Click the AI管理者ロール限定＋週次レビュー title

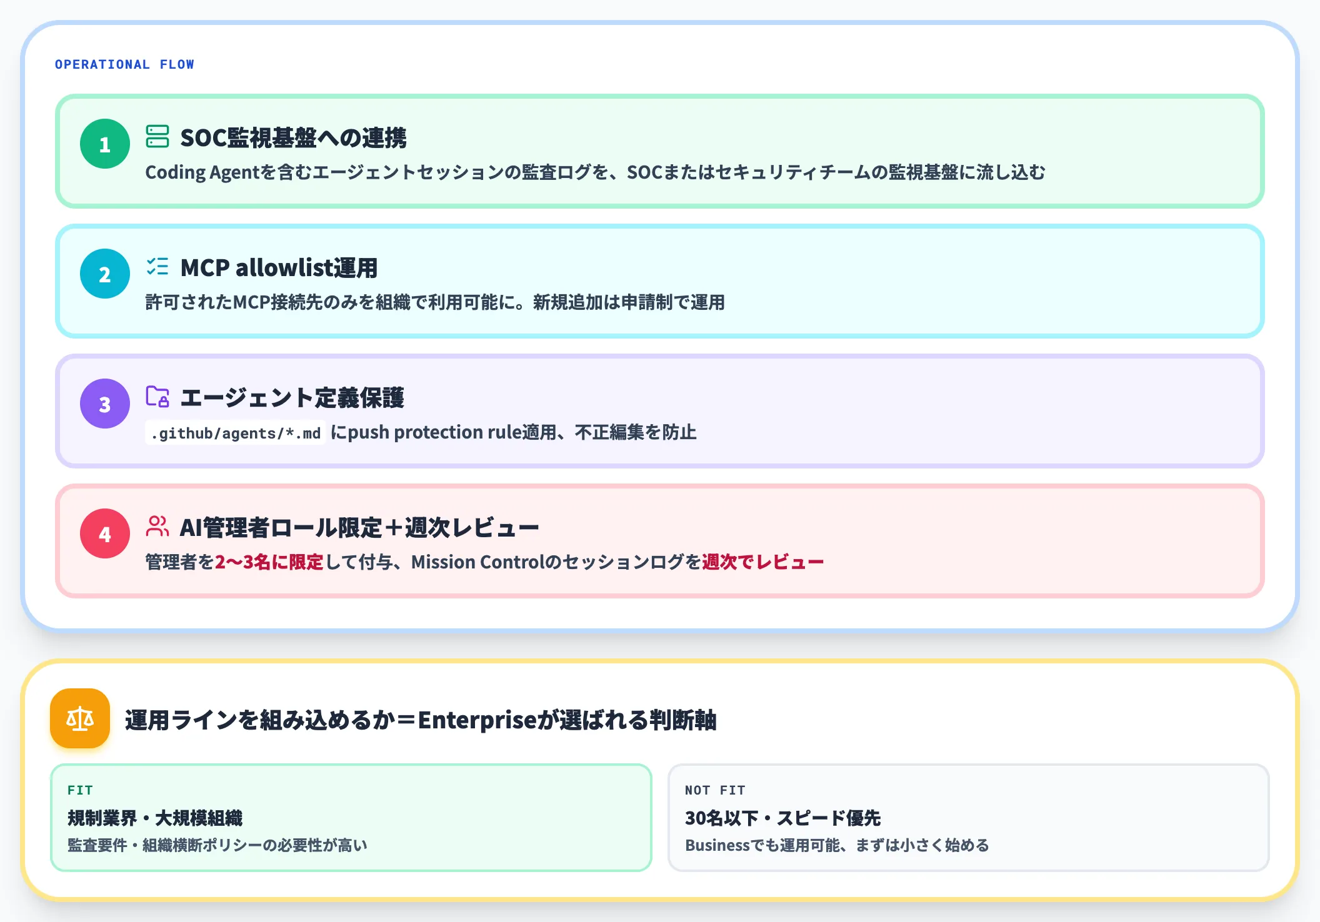tap(359, 528)
